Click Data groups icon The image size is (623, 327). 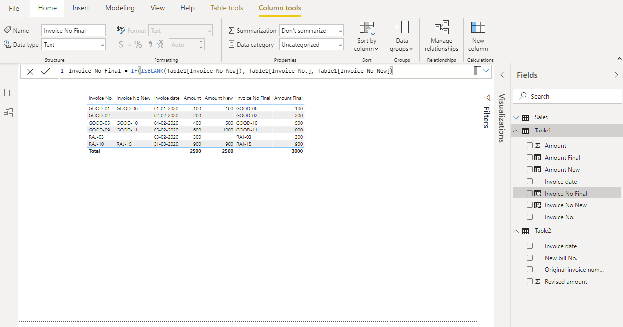[402, 28]
